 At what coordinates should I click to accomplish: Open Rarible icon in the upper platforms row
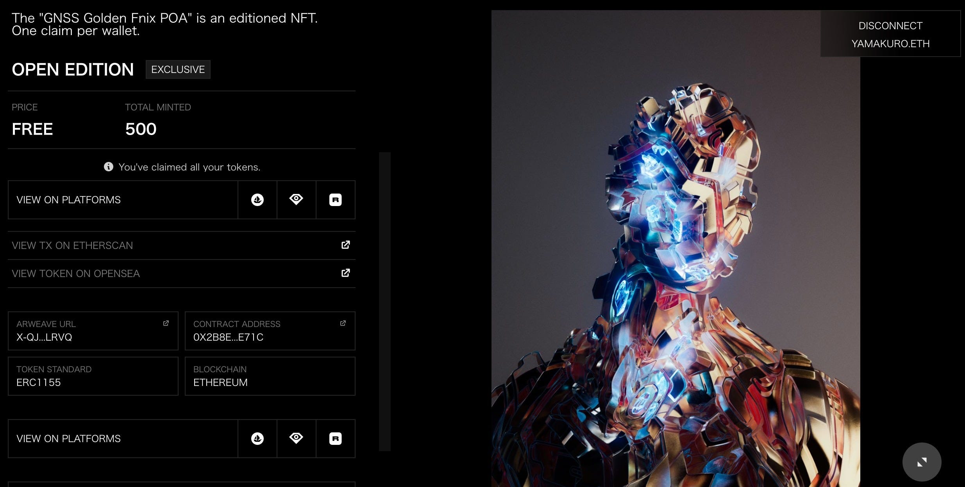point(336,200)
